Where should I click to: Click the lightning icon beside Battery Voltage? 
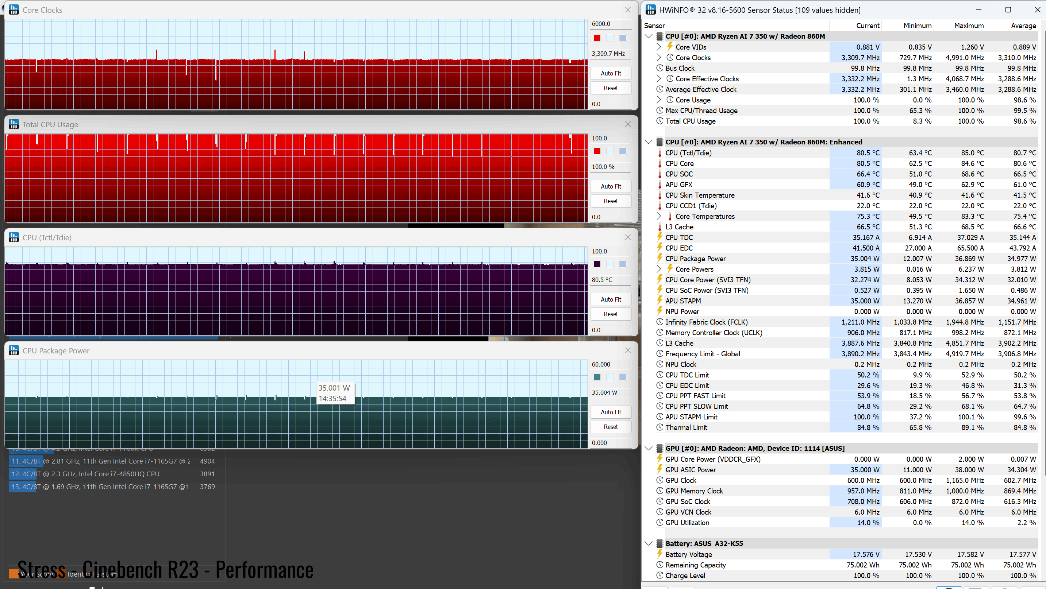tap(659, 554)
